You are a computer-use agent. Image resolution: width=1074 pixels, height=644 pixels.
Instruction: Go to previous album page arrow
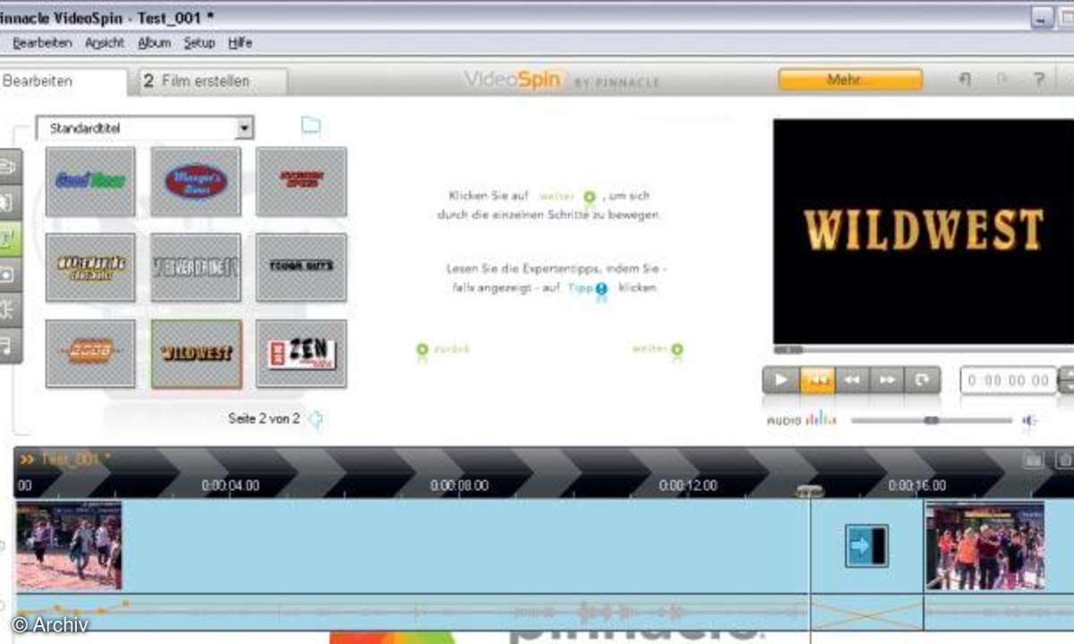(314, 419)
